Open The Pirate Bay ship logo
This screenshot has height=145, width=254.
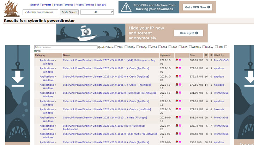11,8
